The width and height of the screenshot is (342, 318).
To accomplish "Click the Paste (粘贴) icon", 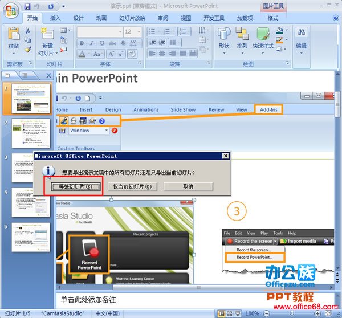I will tap(13, 36).
